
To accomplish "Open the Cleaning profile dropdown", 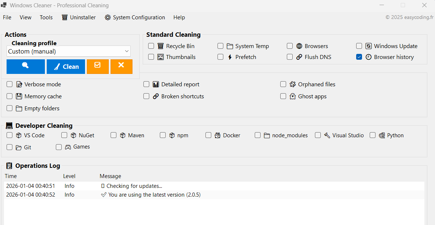I will (69, 51).
